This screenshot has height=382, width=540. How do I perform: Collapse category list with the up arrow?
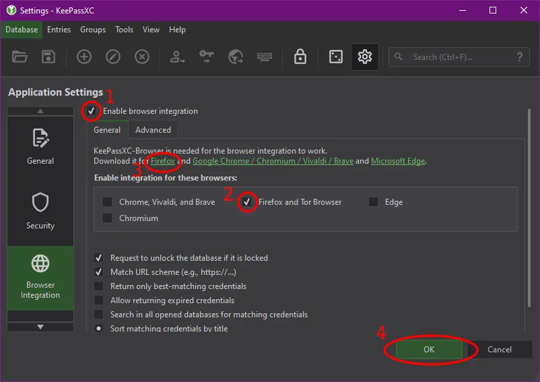40,111
